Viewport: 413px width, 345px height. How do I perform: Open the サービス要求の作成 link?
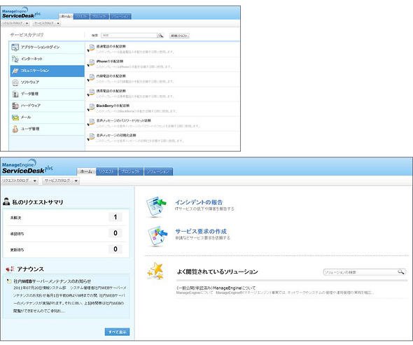[x=201, y=231]
